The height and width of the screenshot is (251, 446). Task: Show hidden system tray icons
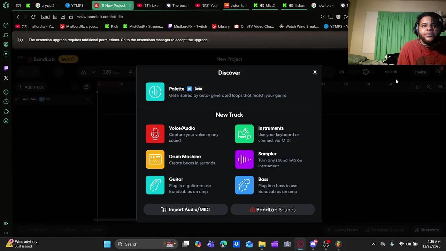[374, 244]
